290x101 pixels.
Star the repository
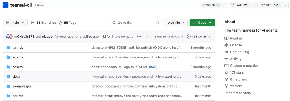point(271,5)
